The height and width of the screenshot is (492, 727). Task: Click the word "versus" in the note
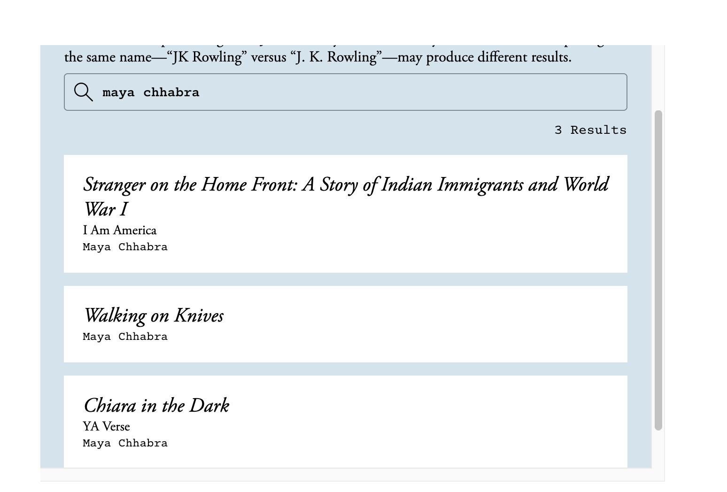[x=269, y=57]
